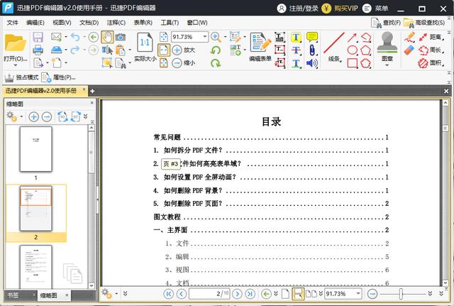
Task: Open the bottom bar zoom level dropdown
Action: (358, 293)
